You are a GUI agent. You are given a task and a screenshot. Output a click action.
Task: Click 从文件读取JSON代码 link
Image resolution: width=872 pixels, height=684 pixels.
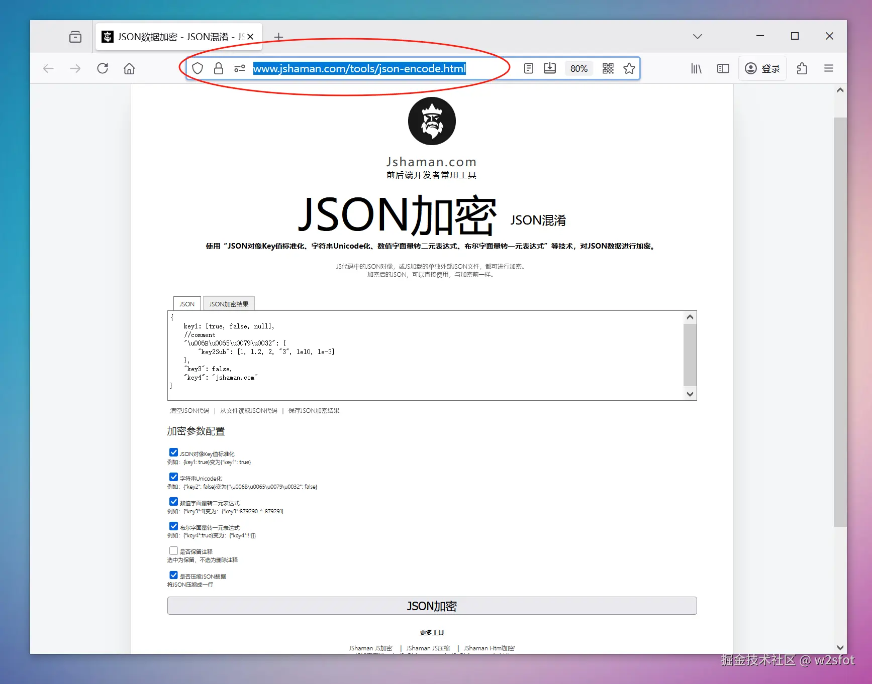[x=249, y=410]
